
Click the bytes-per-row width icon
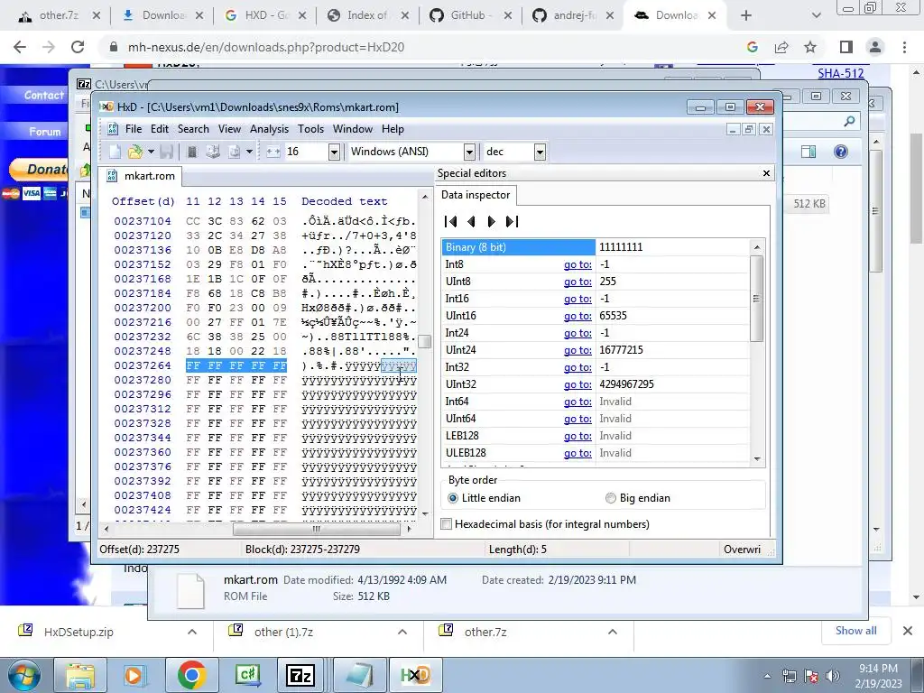pyautogui.click(x=273, y=152)
